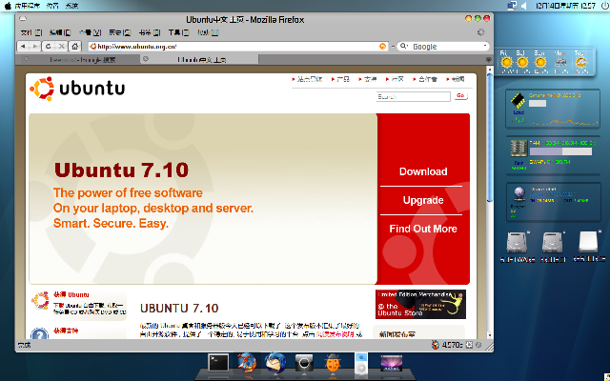The height and width of the screenshot is (381, 610).
Task: Select the Ubuntu中文主页 tab
Action: (201, 59)
